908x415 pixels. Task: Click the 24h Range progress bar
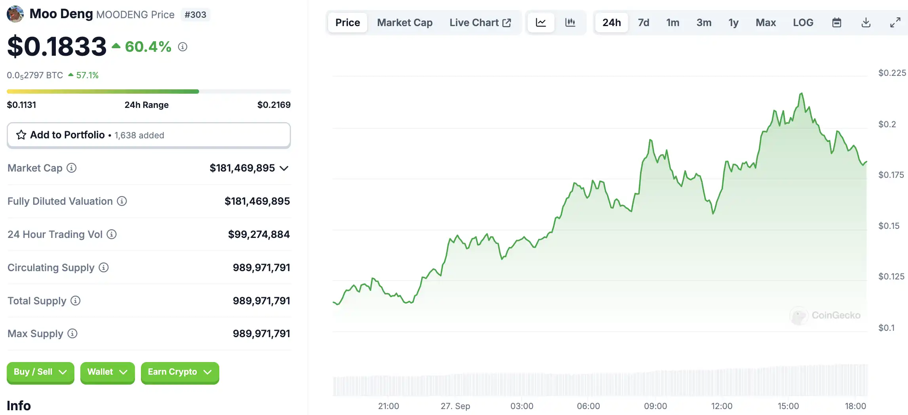[x=148, y=92]
